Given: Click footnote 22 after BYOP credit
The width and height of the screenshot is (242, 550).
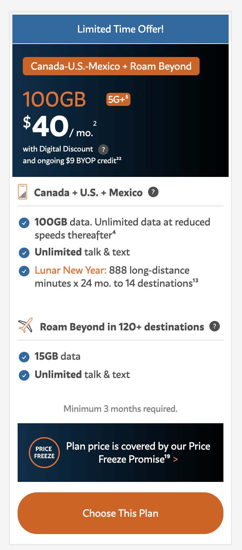Looking at the screenshot, I should (x=119, y=158).
